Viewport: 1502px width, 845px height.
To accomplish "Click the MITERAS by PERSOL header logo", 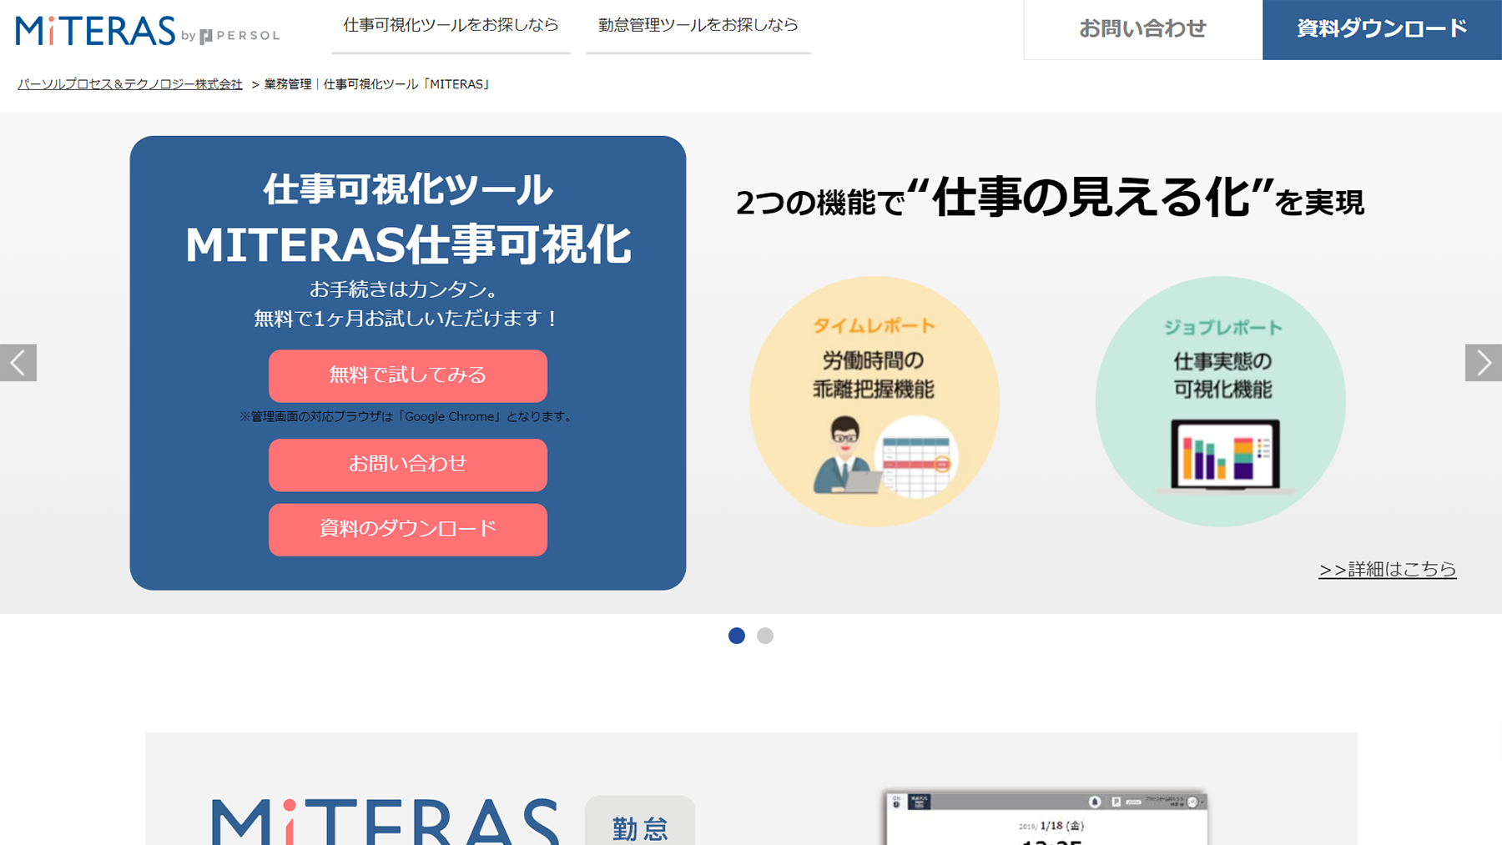I will (x=148, y=31).
